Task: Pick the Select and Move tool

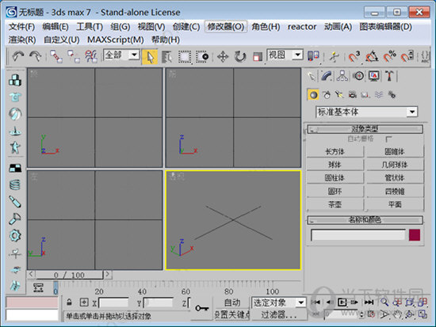Action: pos(223,57)
